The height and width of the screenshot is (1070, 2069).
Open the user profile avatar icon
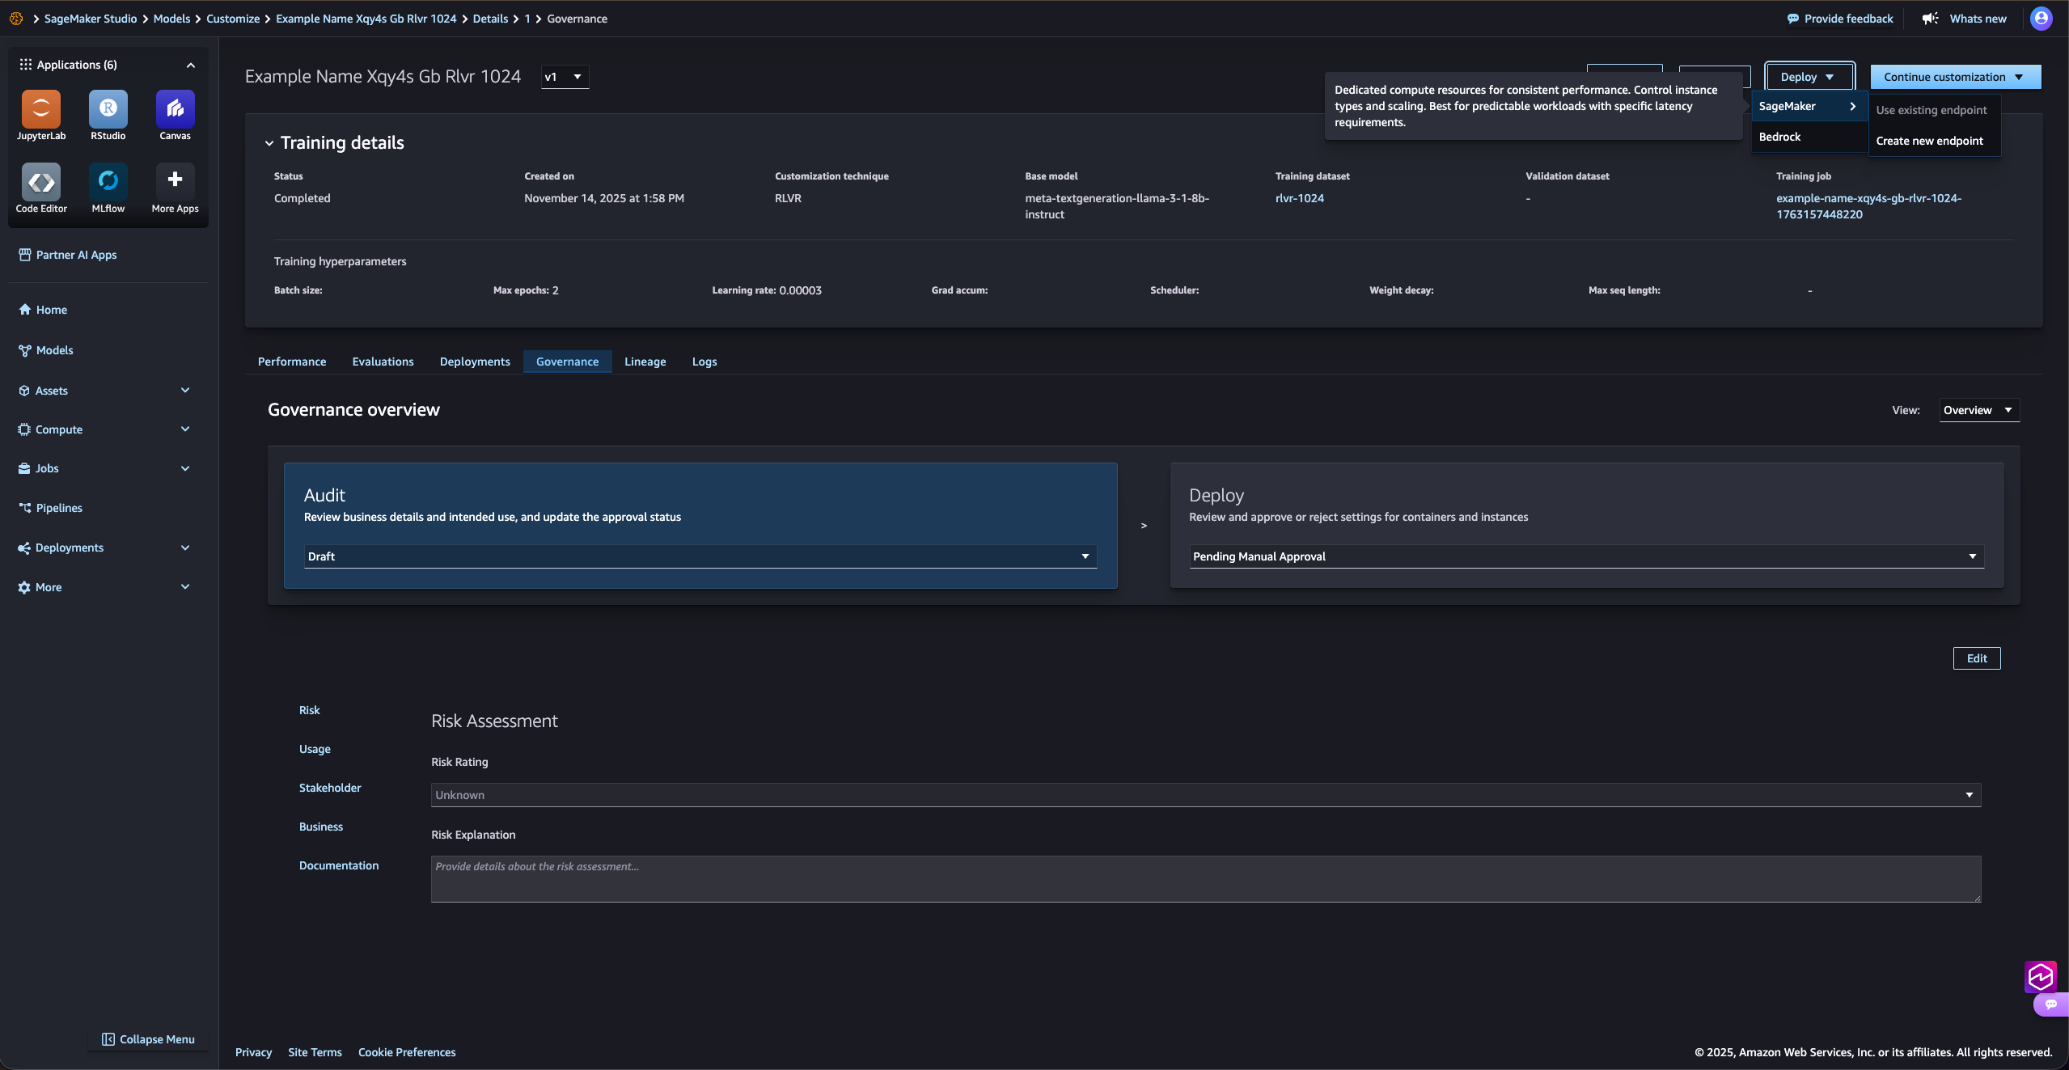click(x=2041, y=19)
